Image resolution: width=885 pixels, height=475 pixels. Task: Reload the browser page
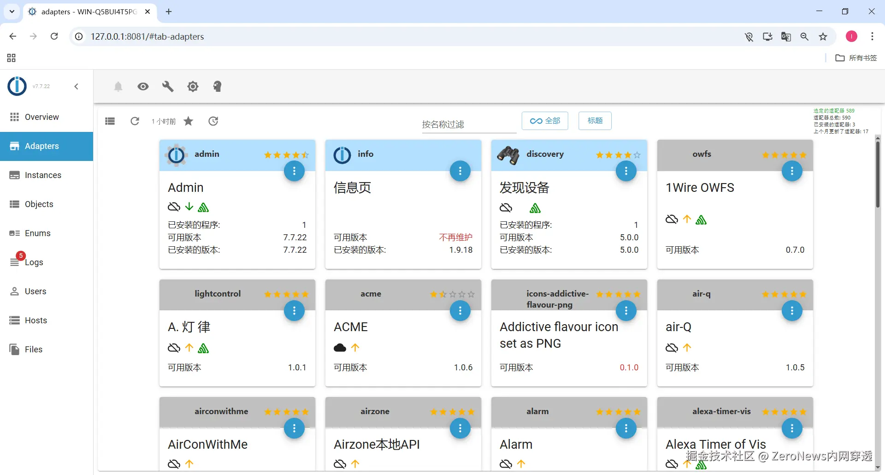(54, 36)
